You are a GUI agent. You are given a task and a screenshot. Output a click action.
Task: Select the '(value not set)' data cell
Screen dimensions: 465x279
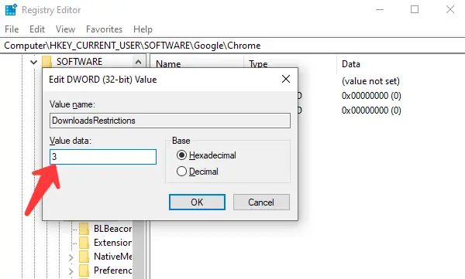pyautogui.click(x=370, y=81)
